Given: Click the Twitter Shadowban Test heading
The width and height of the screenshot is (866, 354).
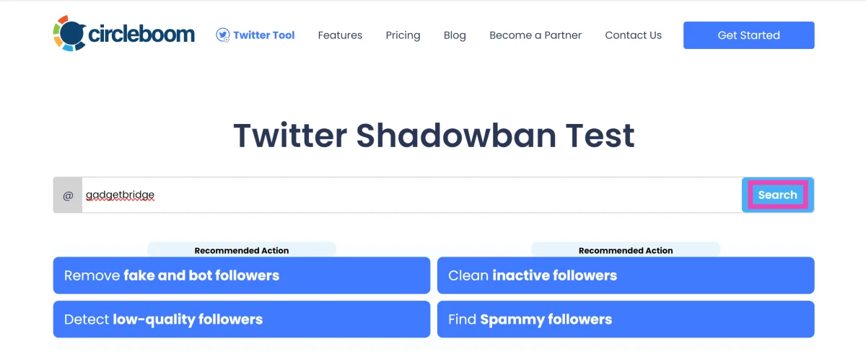Looking at the screenshot, I should click(434, 136).
